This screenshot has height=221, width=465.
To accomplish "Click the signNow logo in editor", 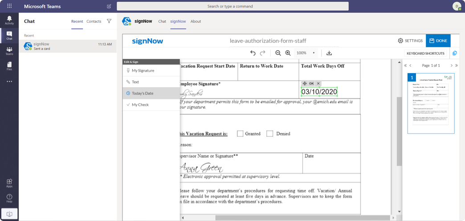I will pos(147,41).
